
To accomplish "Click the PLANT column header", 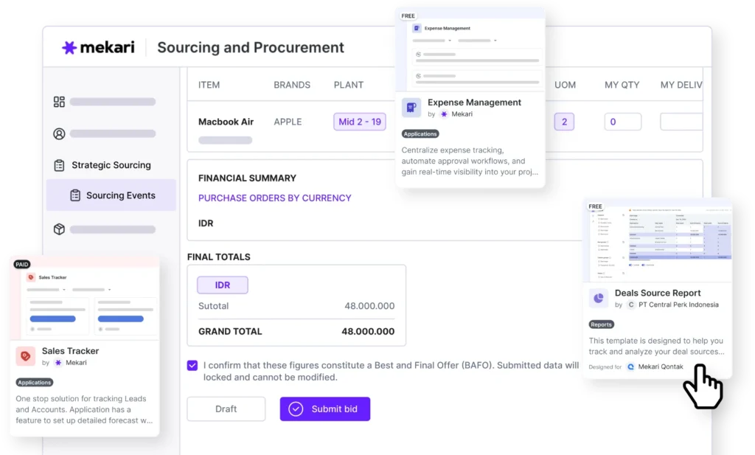I will (349, 85).
